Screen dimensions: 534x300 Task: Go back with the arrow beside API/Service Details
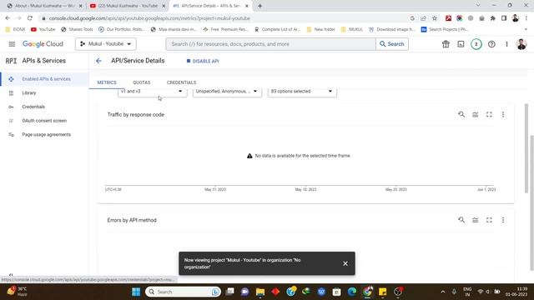[x=98, y=61]
